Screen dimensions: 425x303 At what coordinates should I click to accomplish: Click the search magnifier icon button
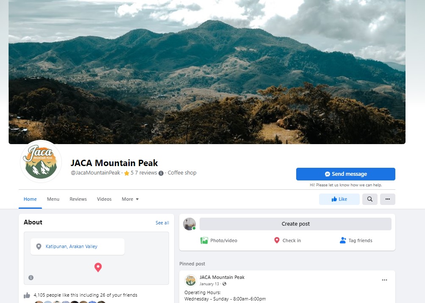pos(369,199)
